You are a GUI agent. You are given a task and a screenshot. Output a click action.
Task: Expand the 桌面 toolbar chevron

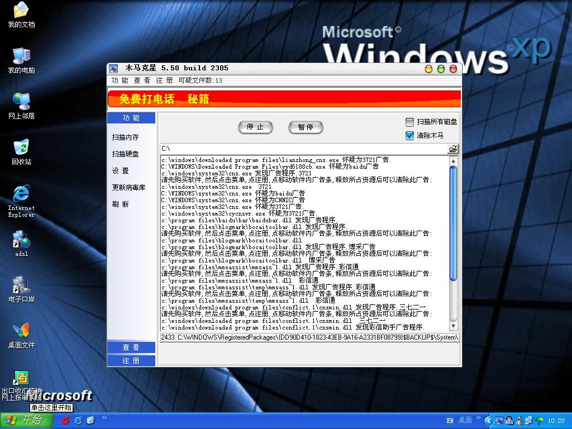[x=478, y=418]
